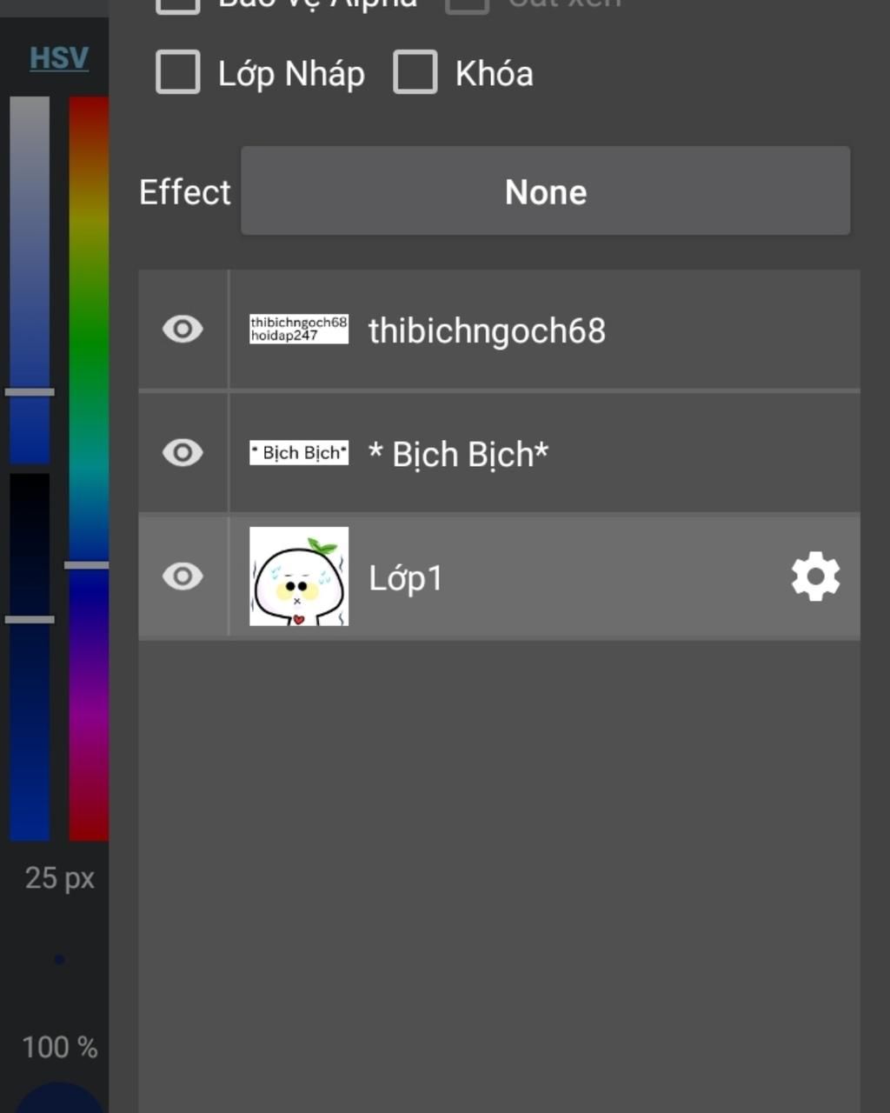Tap the 100 % opacity label

click(x=59, y=1047)
